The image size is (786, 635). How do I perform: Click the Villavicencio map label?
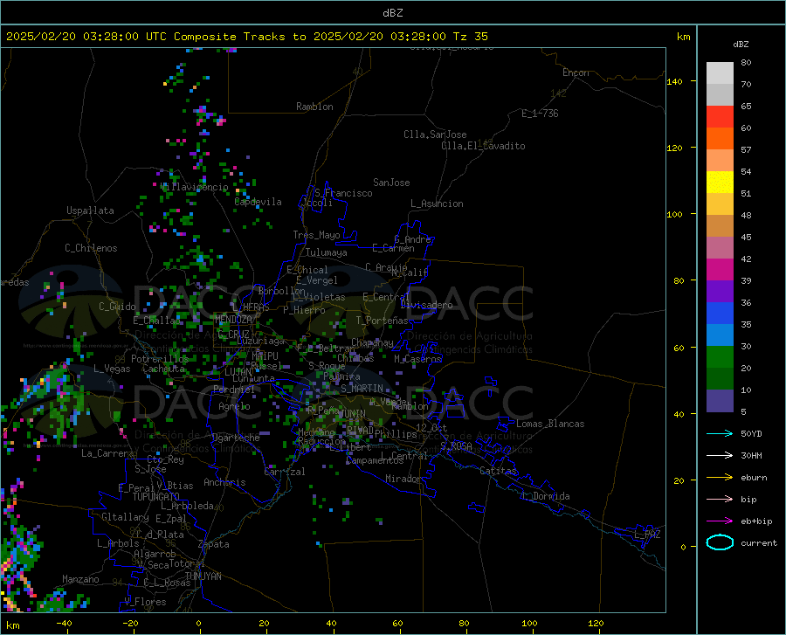[195, 187]
